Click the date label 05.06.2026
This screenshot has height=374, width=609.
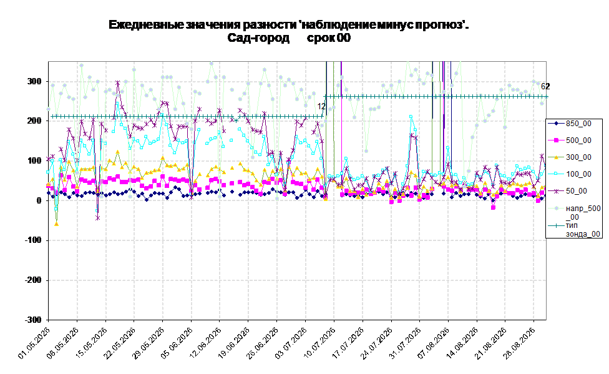177,343
